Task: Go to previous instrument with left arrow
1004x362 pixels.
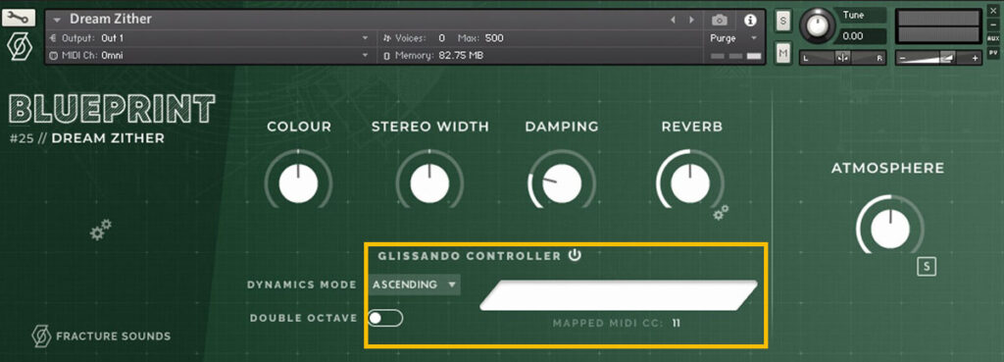Action: 673,20
